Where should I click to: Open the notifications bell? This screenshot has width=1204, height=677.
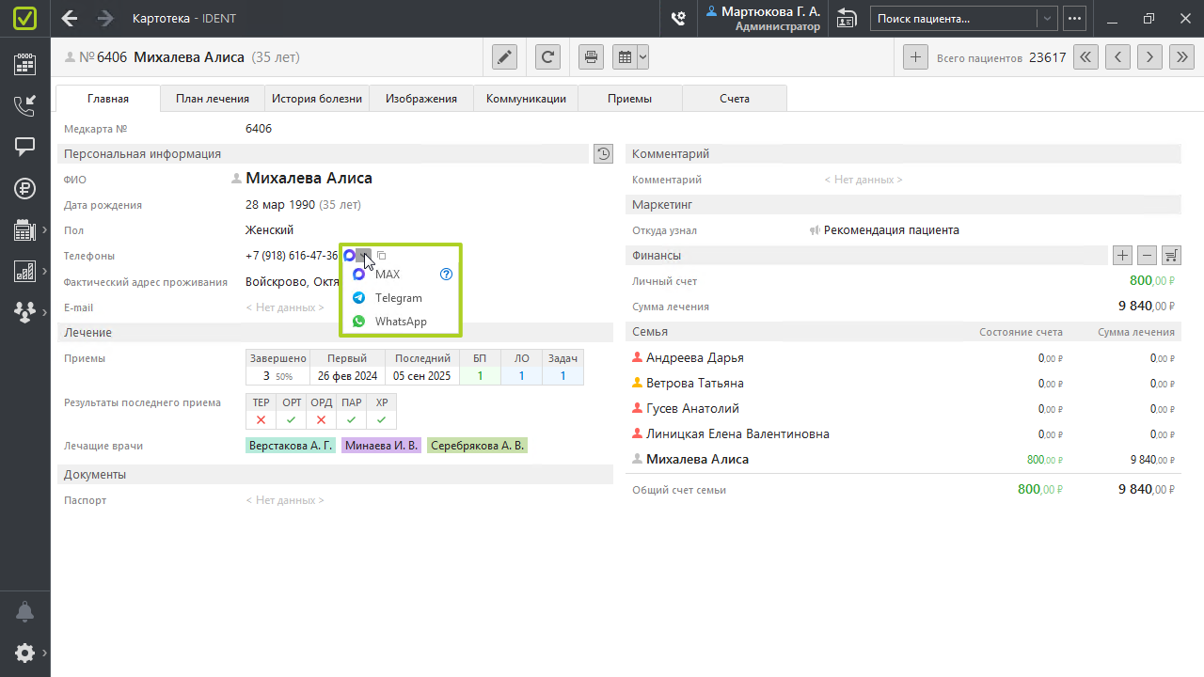24,612
